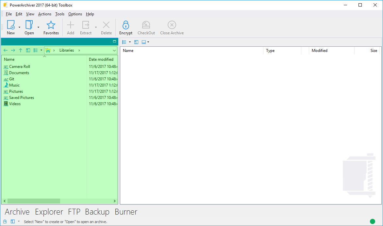This screenshot has width=383, height=226.
Task: Click the Open archive toolbar icon
Action: click(x=29, y=25)
